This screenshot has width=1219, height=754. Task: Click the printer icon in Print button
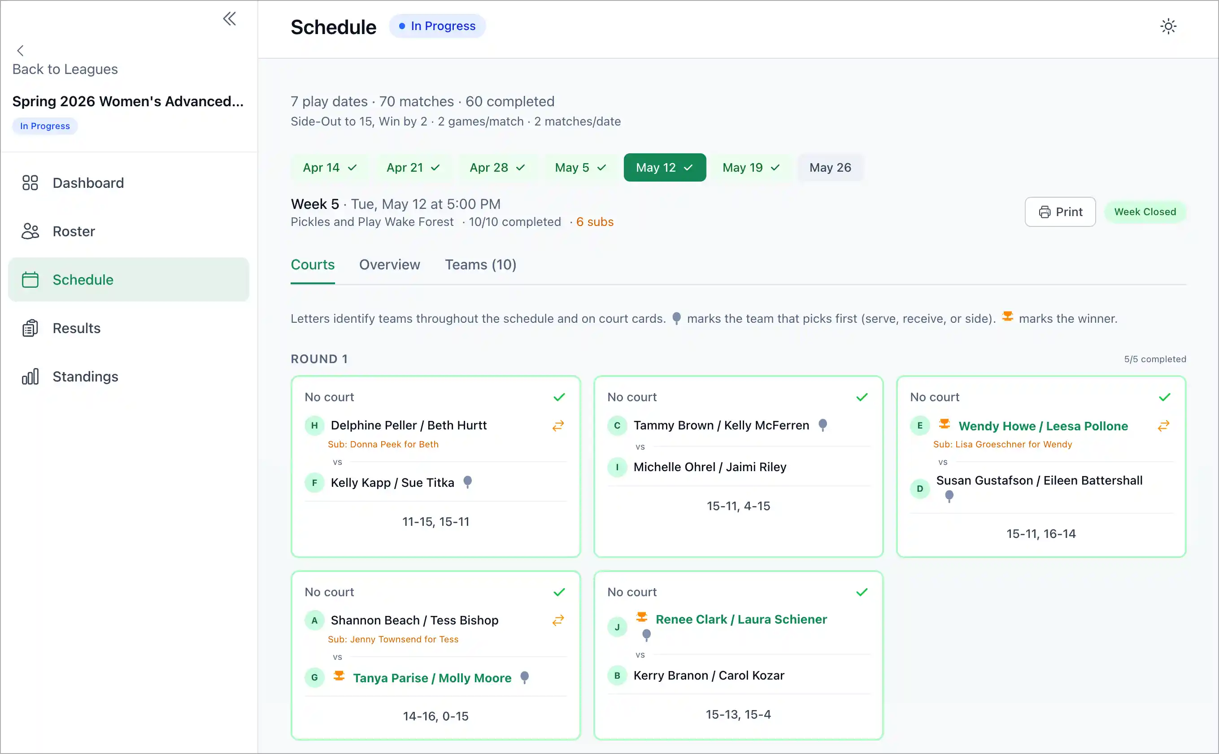tap(1045, 212)
